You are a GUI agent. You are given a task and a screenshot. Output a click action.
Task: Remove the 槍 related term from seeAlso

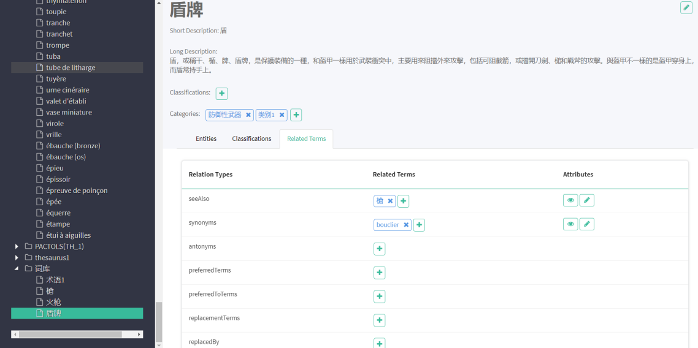[x=390, y=201]
